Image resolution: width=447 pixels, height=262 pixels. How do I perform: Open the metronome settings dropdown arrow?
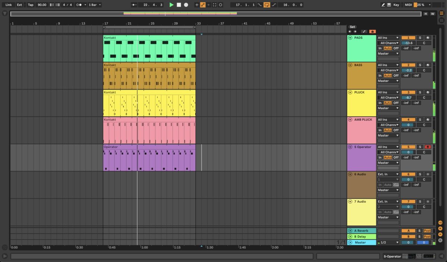(85, 5)
